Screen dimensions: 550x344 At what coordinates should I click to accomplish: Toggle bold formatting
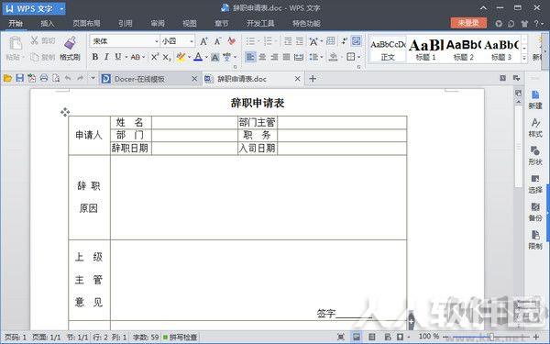pos(95,57)
